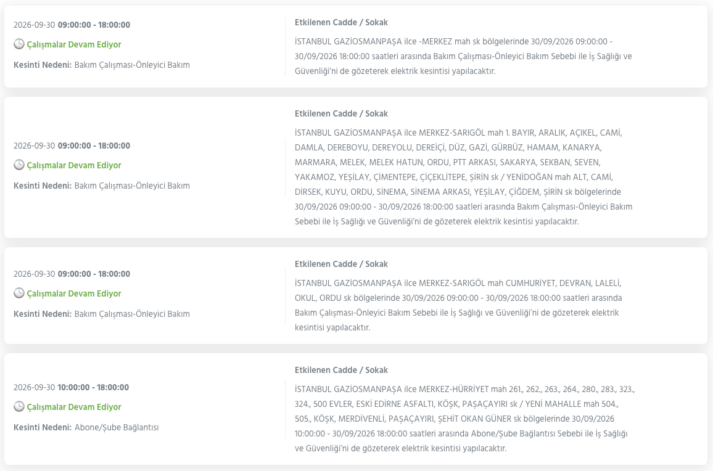Open first card's Etkilenen Cadde / Sokak heading

tap(341, 22)
